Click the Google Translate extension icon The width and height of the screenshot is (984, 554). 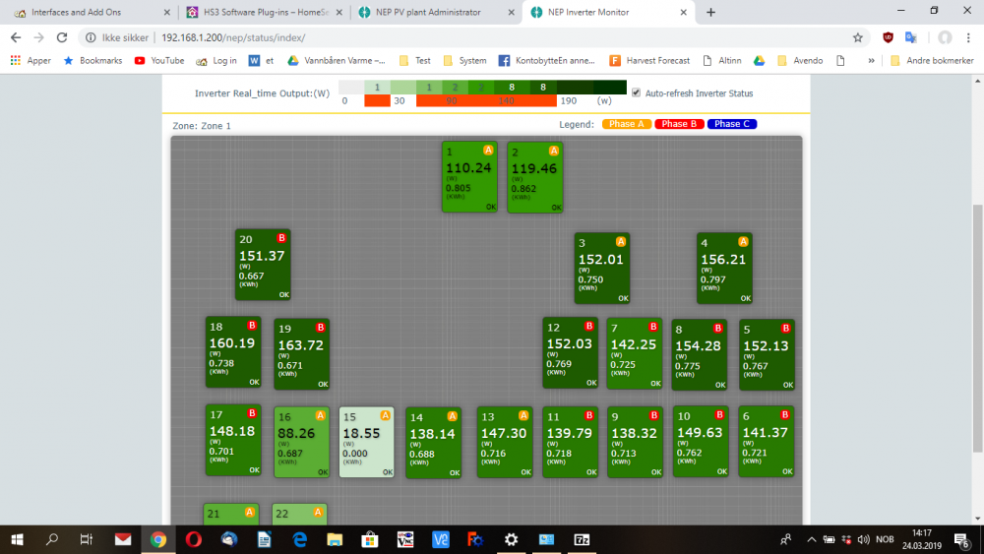[x=911, y=37]
